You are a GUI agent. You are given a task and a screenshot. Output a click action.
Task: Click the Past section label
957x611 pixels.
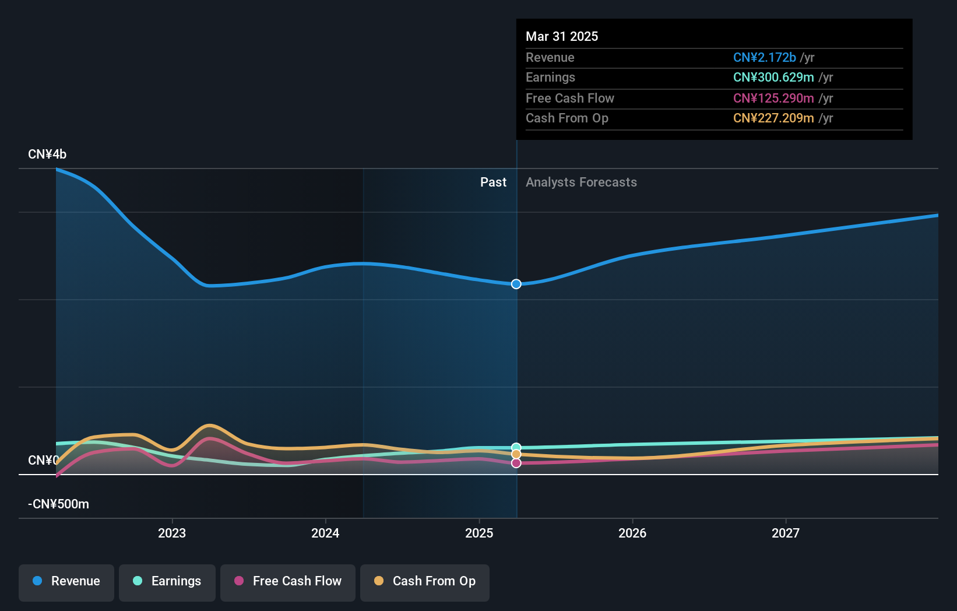point(493,182)
